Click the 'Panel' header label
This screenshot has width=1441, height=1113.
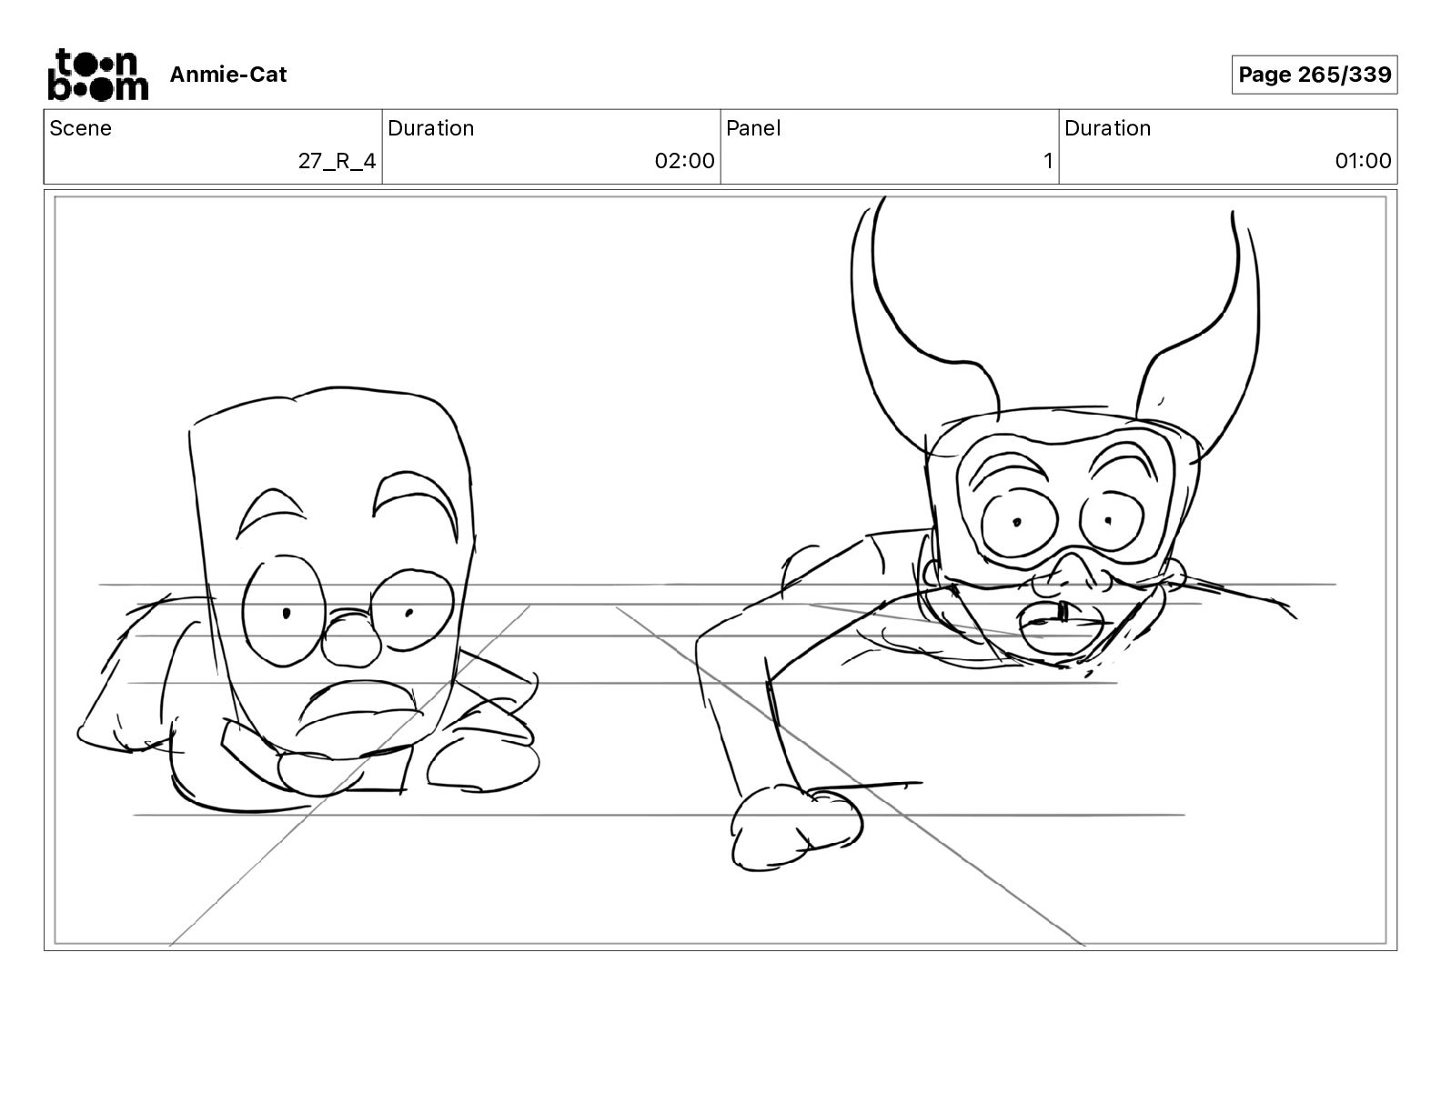753,128
